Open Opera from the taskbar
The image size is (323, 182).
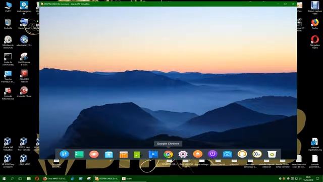(x=37, y=178)
